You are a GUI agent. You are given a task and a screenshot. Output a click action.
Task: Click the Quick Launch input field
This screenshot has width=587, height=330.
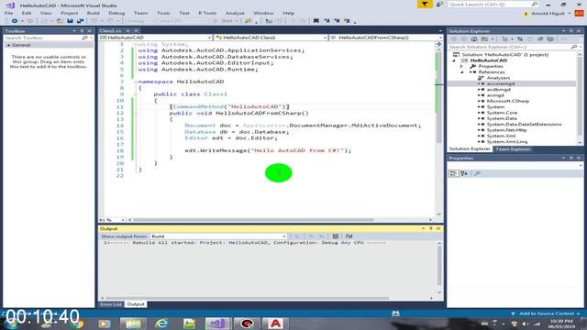(x=490, y=4)
